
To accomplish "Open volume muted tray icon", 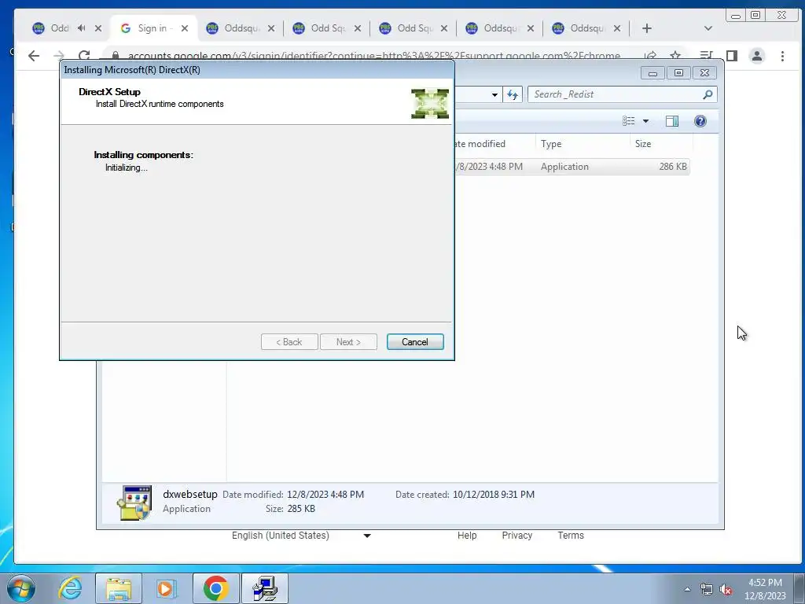I will (726, 589).
